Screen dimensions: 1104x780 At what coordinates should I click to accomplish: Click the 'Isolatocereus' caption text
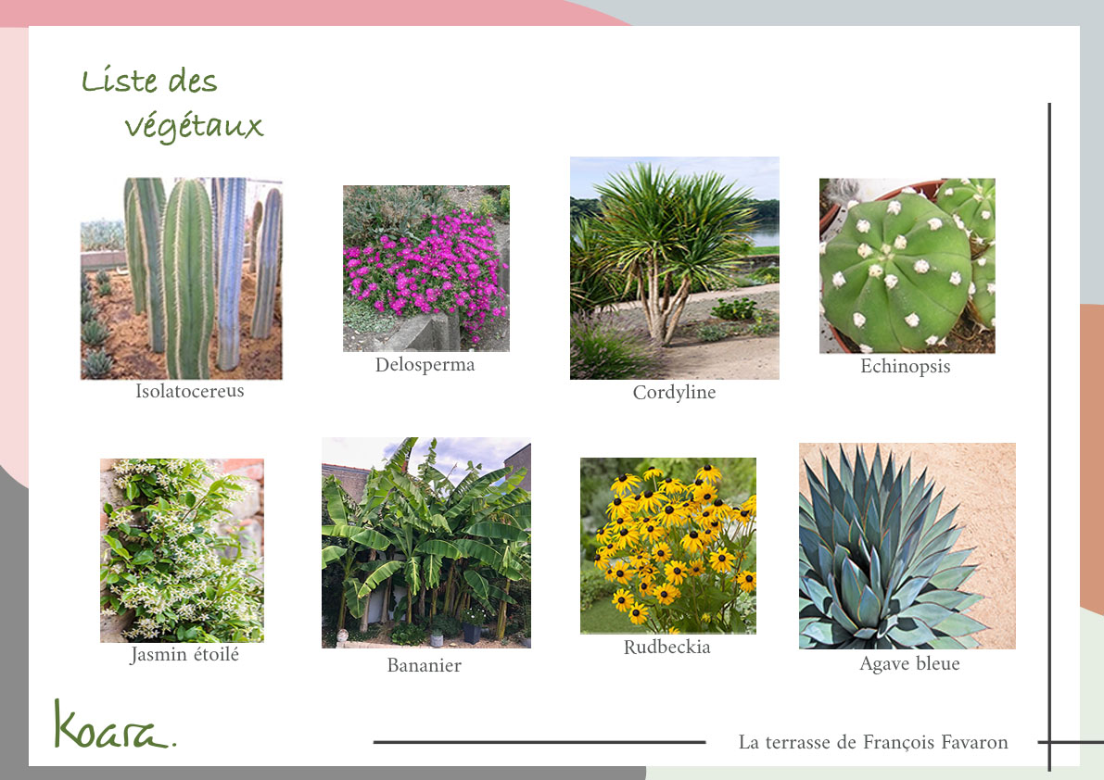190,391
